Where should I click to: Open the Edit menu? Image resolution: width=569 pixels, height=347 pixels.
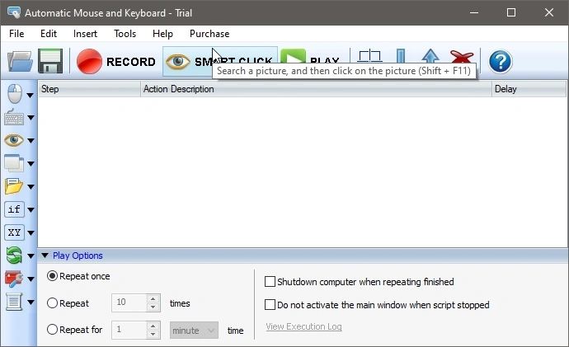(49, 34)
